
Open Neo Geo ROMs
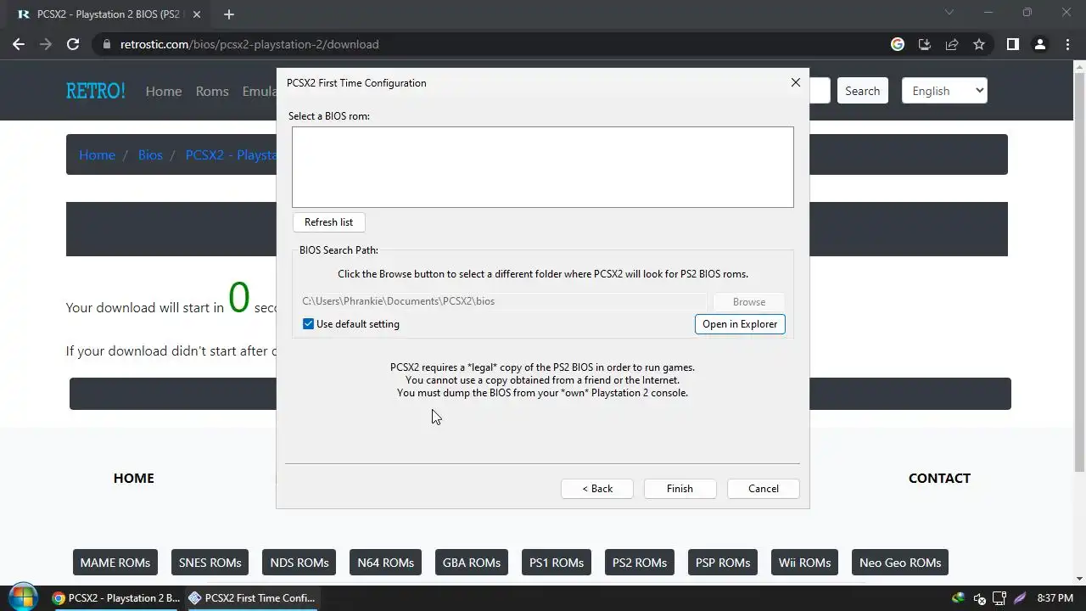tap(900, 563)
